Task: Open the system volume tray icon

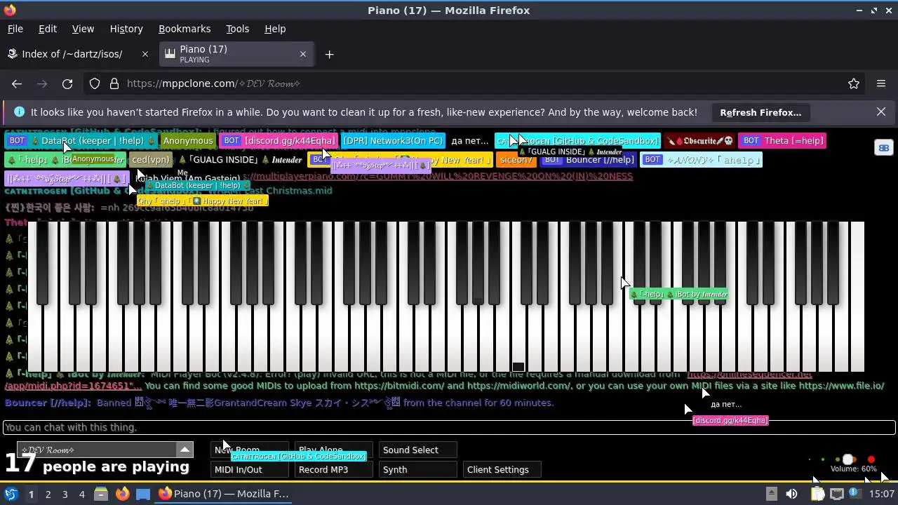Action: 791,494
